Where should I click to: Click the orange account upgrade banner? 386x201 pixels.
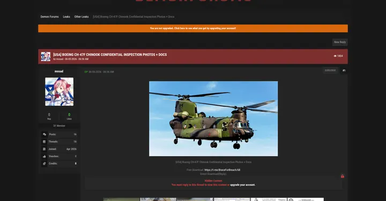tap(193, 28)
